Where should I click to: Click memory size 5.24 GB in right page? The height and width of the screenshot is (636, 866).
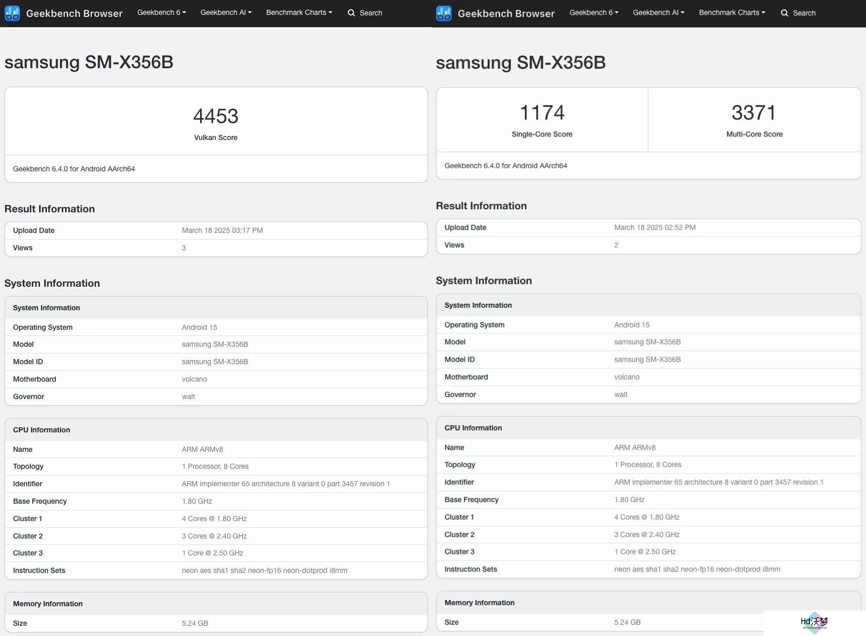[x=627, y=622]
